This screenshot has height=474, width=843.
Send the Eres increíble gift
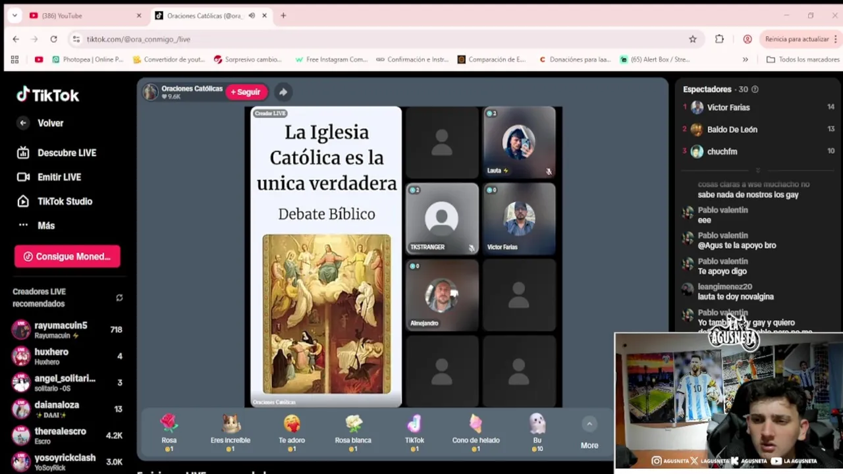pyautogui.click(x=231, y=433)
